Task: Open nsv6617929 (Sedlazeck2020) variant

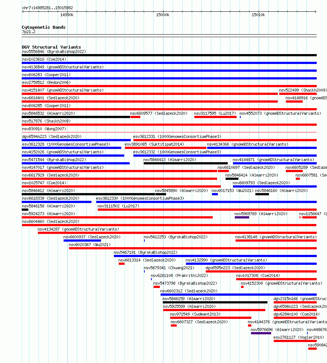Action: tap(51, 175)
